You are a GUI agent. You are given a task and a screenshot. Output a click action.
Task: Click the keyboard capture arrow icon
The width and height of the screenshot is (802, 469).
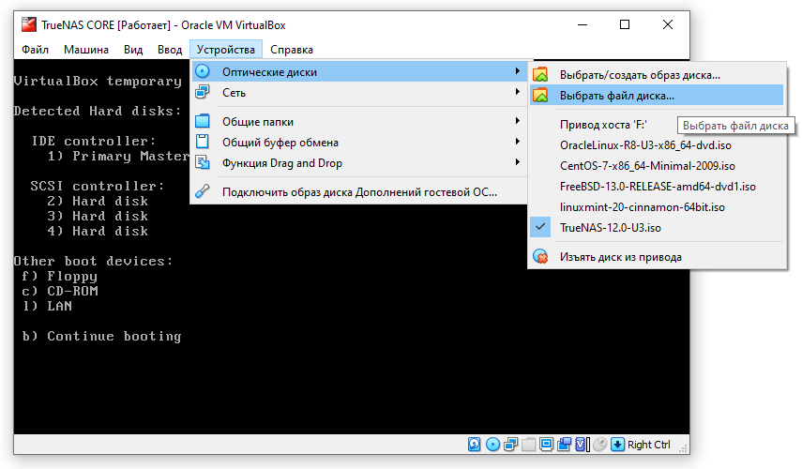[x=618, y=445]
